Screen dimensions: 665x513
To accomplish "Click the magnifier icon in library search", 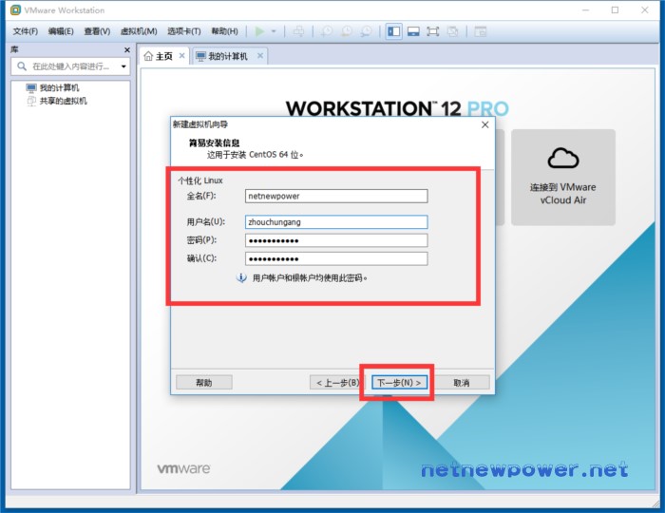I will point(22,66).
